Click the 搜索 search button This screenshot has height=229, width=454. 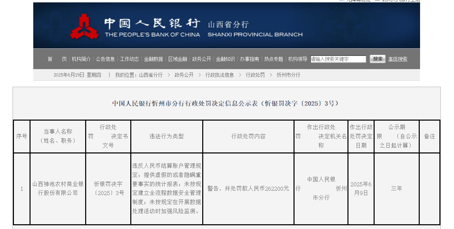click(x=378, y=59)
